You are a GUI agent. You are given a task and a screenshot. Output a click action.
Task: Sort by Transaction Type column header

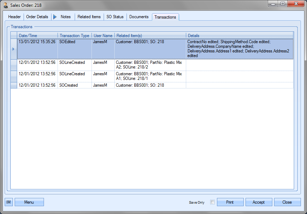click(74, 36)
